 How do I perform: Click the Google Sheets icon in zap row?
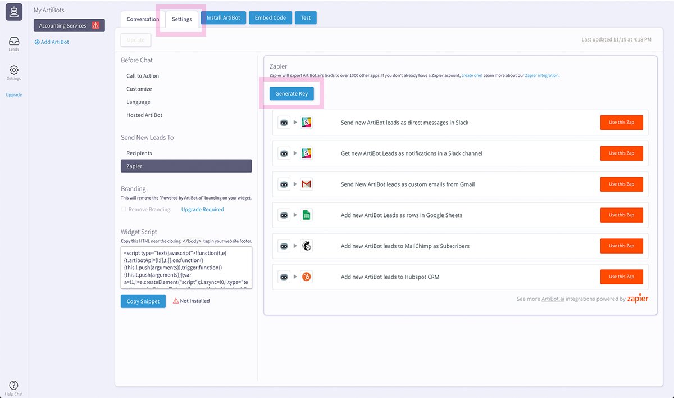pos(306,215)
